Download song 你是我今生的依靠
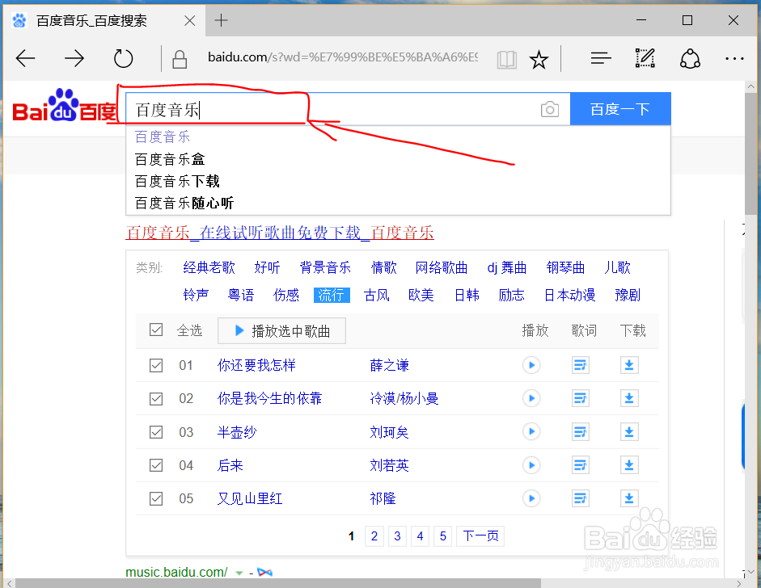The image size is (761, 588). 629,398
